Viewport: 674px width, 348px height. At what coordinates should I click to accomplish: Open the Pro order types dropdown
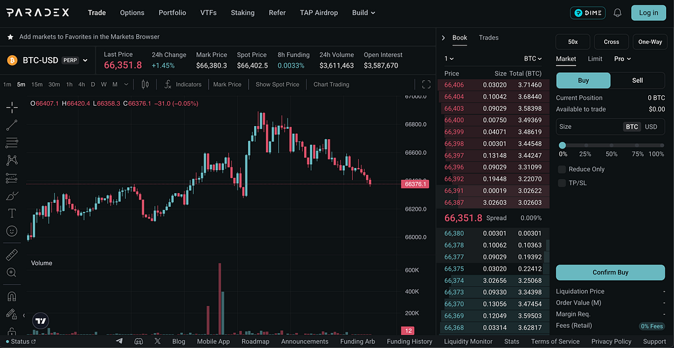[623, 58]
